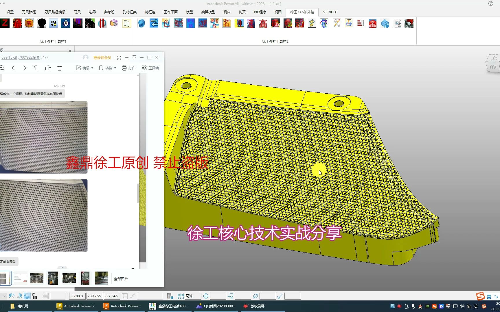Screen dimensions: 500x312
Task: Click the 色 color plugin icon
Action: [x=166, y=23]
